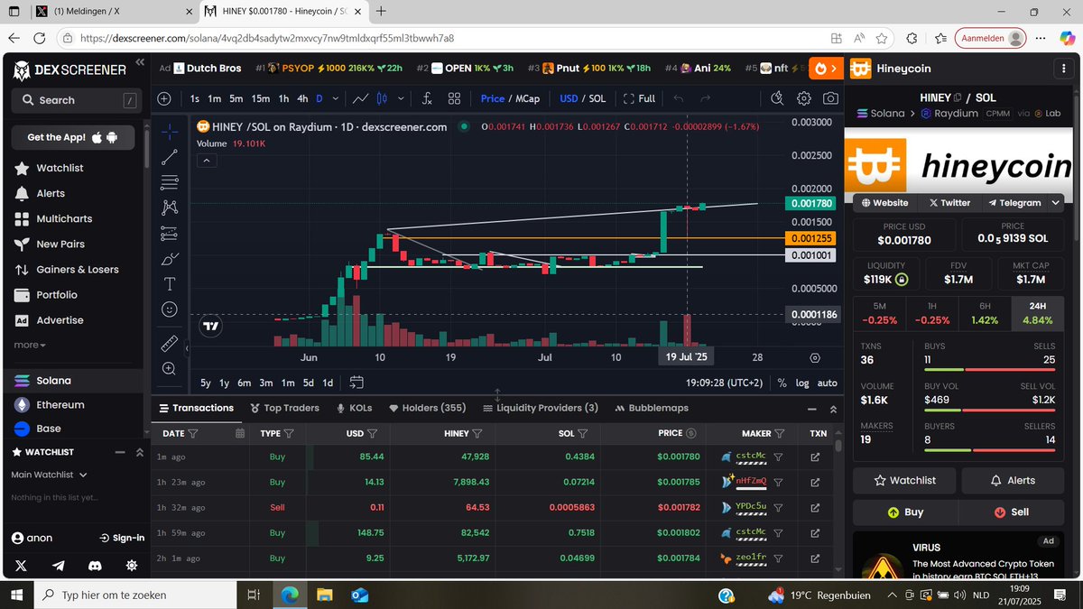1083x609 pixels.
Task: Add compare symbol with plus circle
Action: tap(163, 98)
